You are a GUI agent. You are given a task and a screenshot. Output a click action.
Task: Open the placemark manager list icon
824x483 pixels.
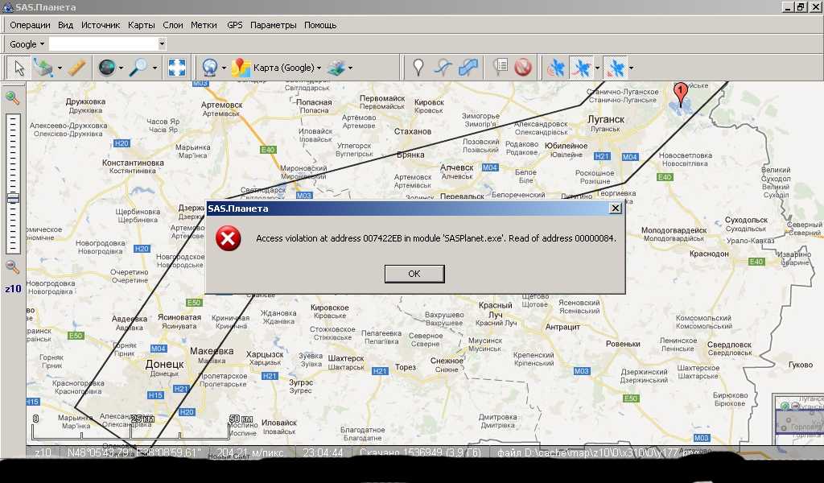point(501,68)
